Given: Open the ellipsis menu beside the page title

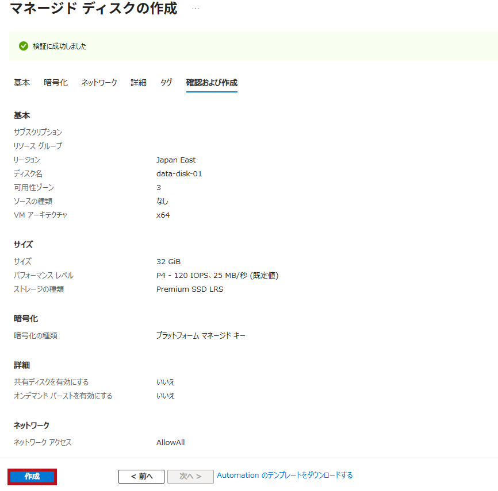Looking at the screenshot, I should (x=196, y=9).
